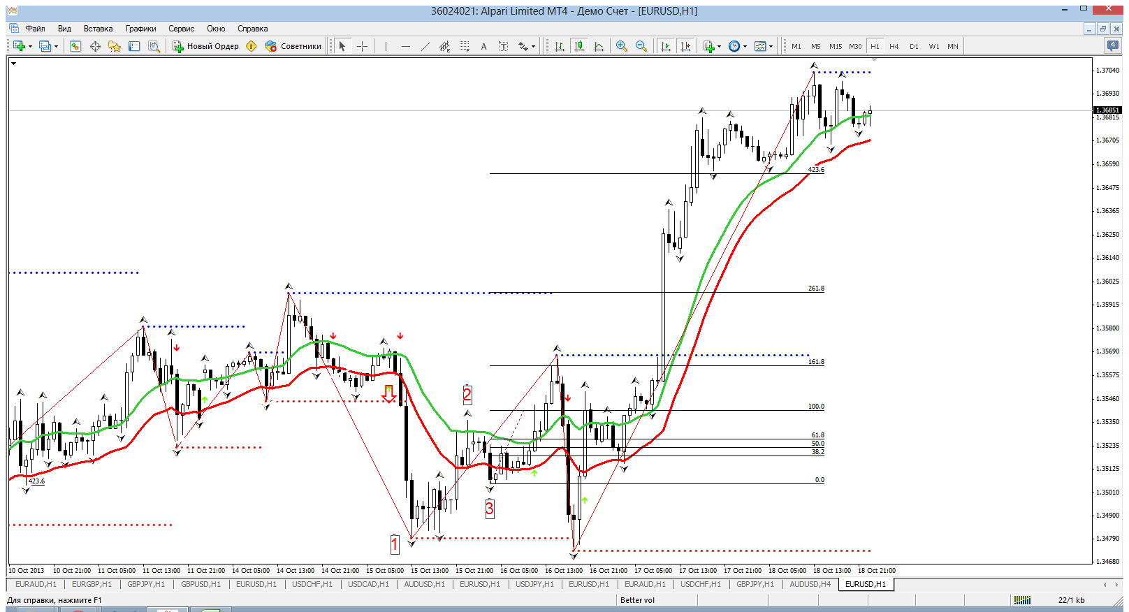Expand the arrows drawing objects dropdown
The height and width of the screenshot is (612, 1129).
point(533,47)
